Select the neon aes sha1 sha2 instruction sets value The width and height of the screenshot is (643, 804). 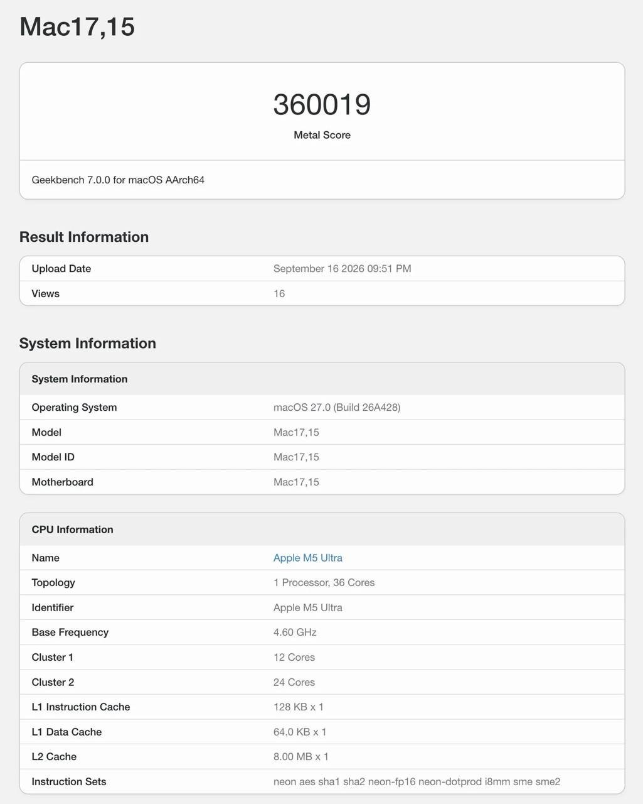coord(417,782)
